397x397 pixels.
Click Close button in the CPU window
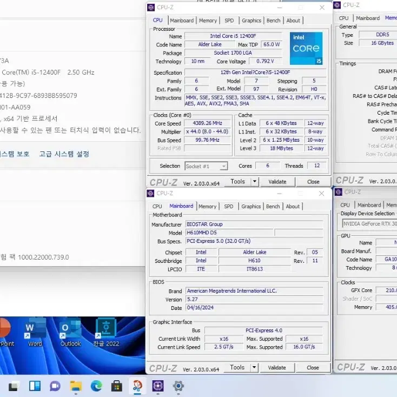pos(313,182)
